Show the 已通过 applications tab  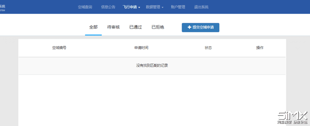[x=135, y=27]
